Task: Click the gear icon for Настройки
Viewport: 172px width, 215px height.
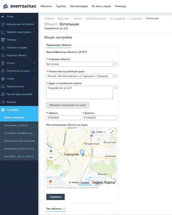Action: [3, 110]
